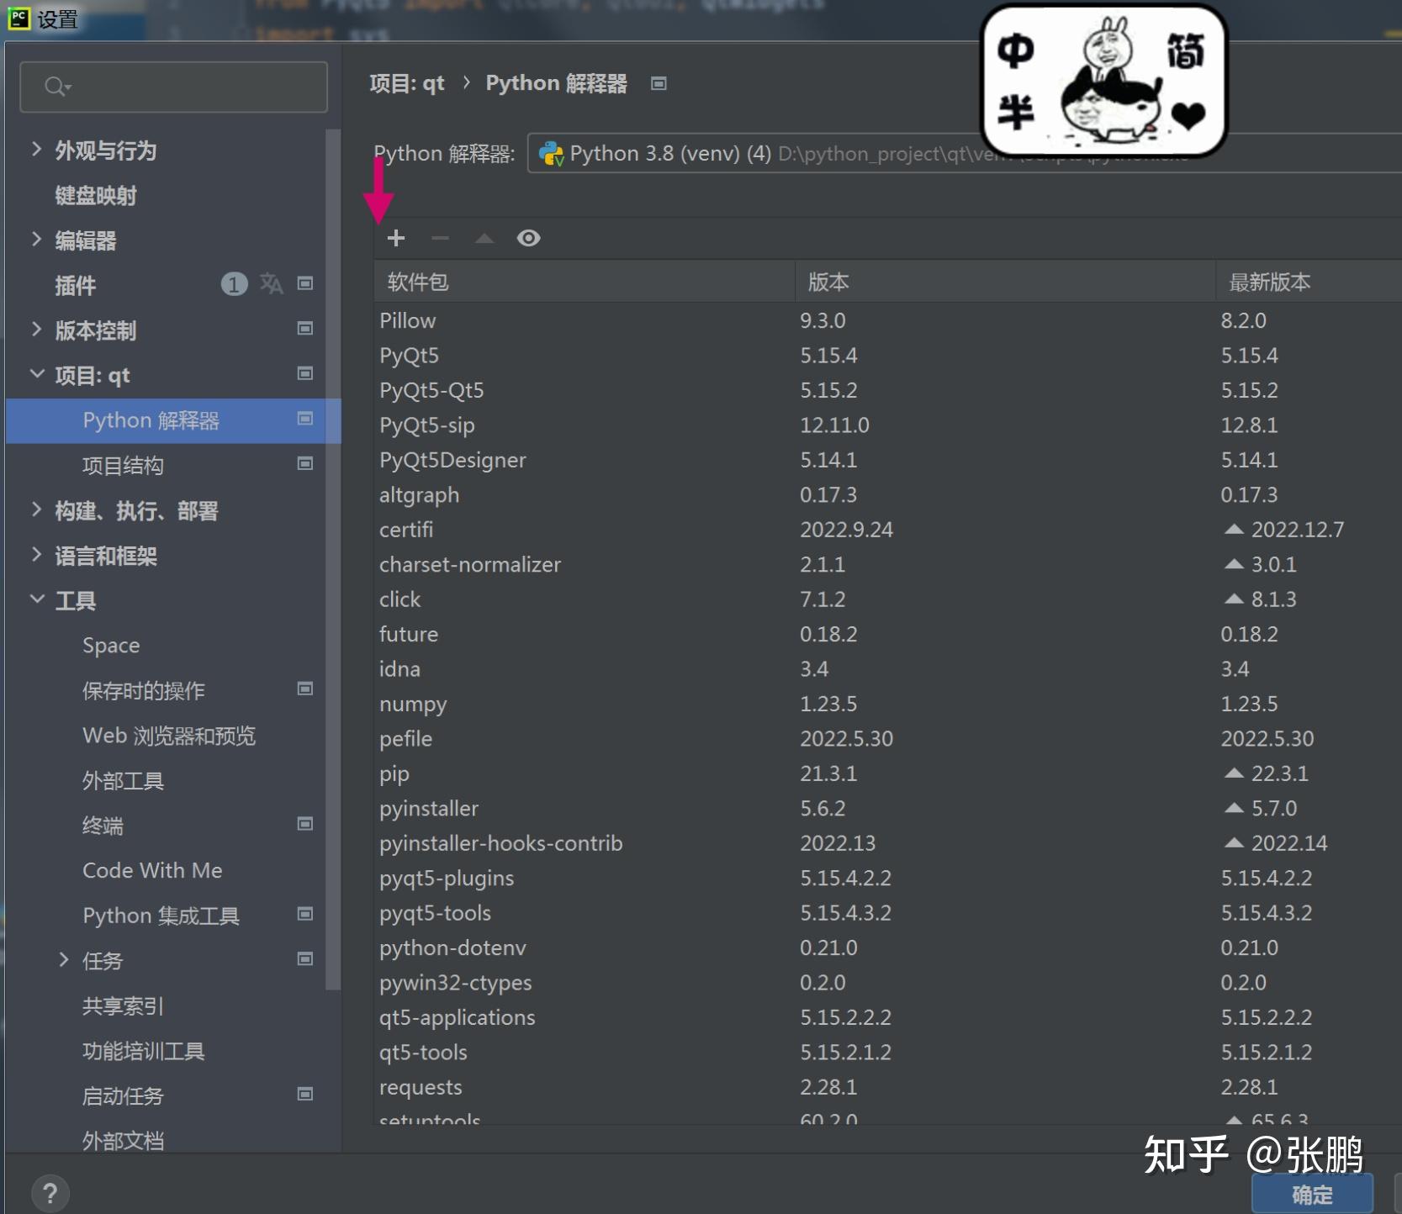Image resolution: width=1402 pixels, height=1214 pixels.
Task: Click inside the settings search field
Action: [x=172, y=87]
